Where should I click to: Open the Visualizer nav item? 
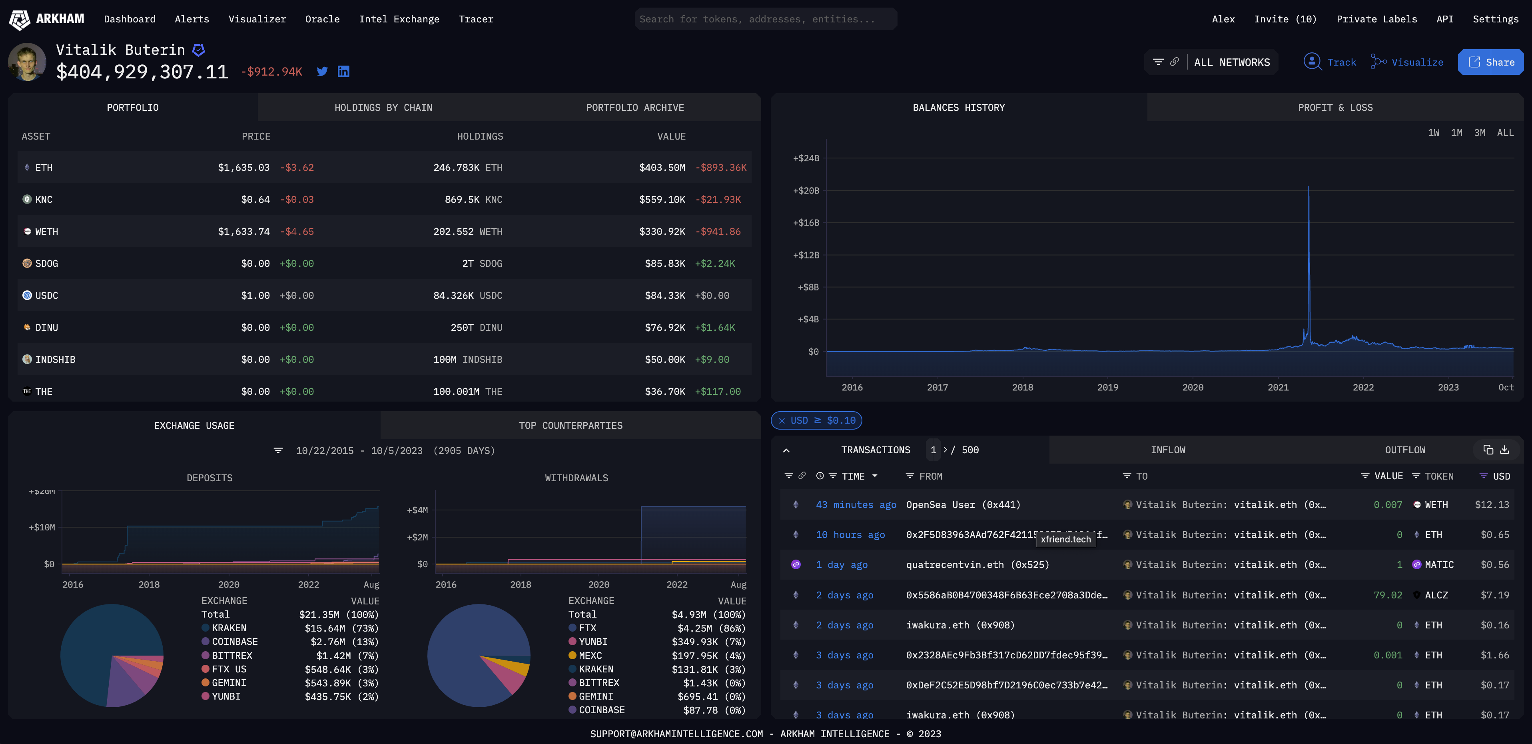pos(257,19)
